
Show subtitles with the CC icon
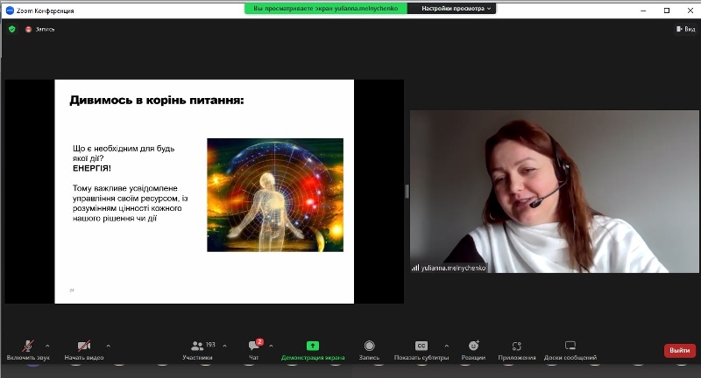(x=421, y=346)
